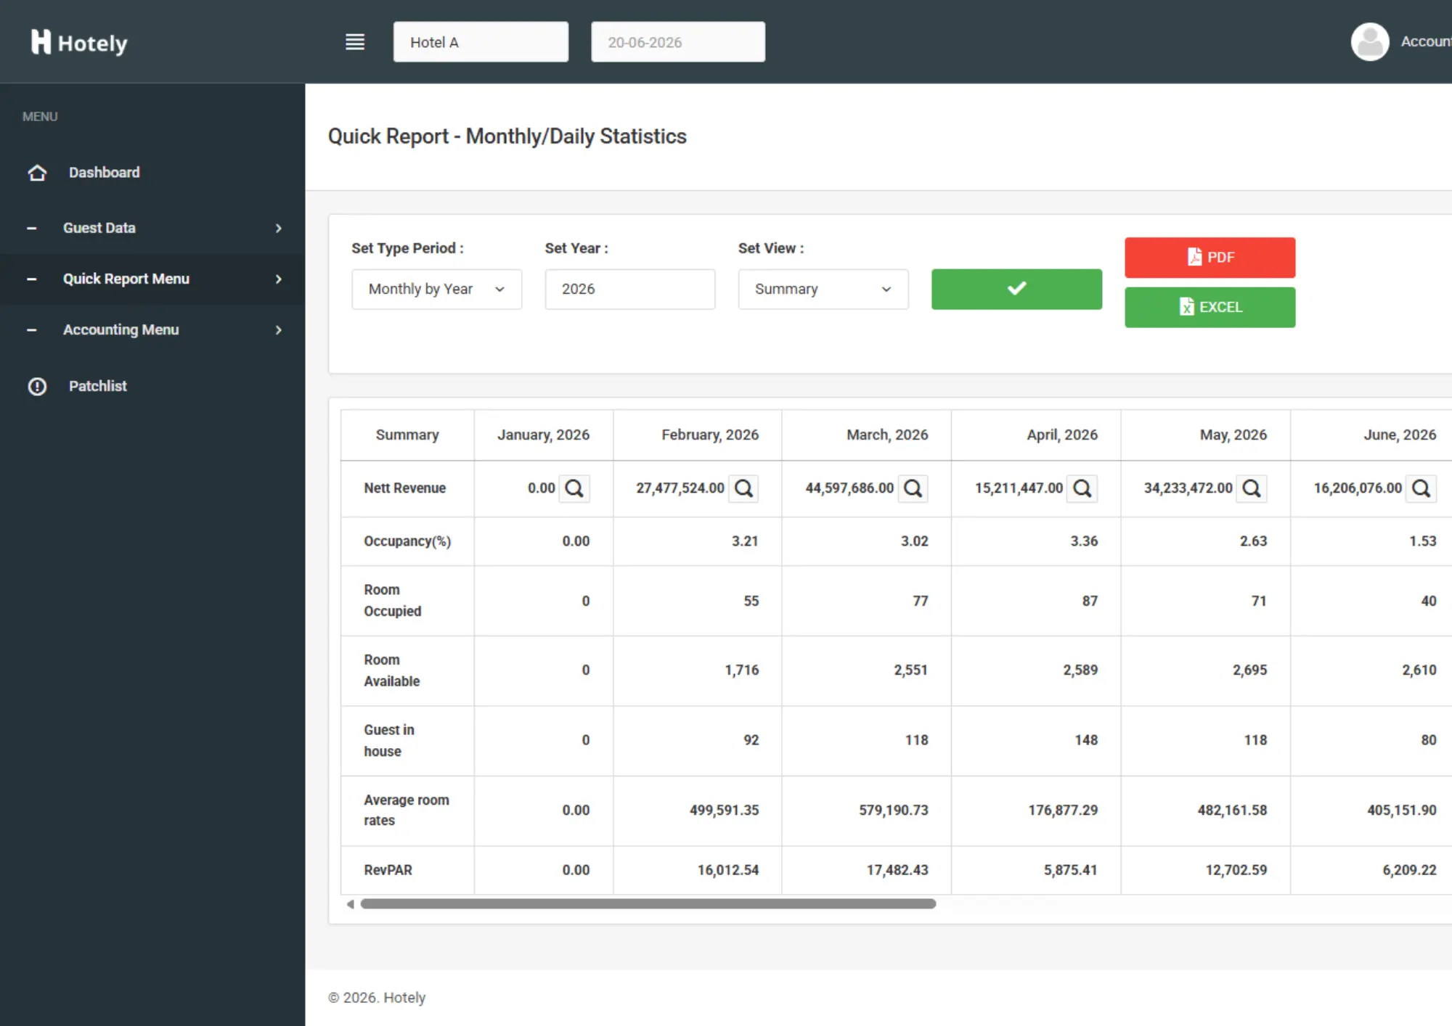Open the Hotely logo home

click(79, 42)
